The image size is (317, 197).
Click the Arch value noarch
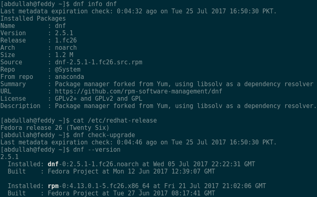pos(66,48)
